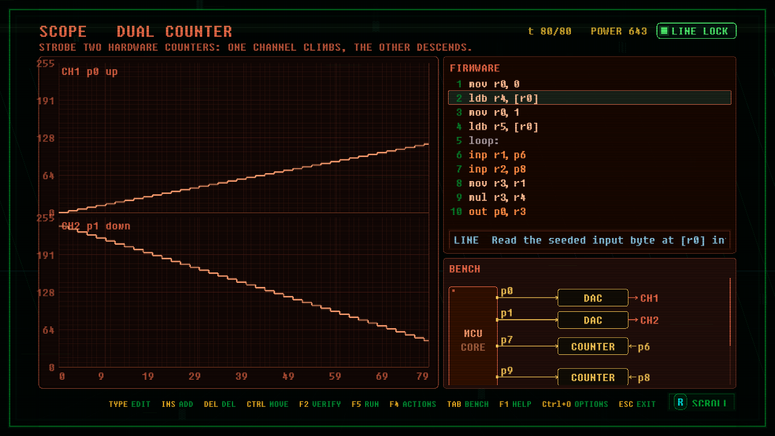Click the MCU CORE block
775x436 pixels.
point(473,336)
